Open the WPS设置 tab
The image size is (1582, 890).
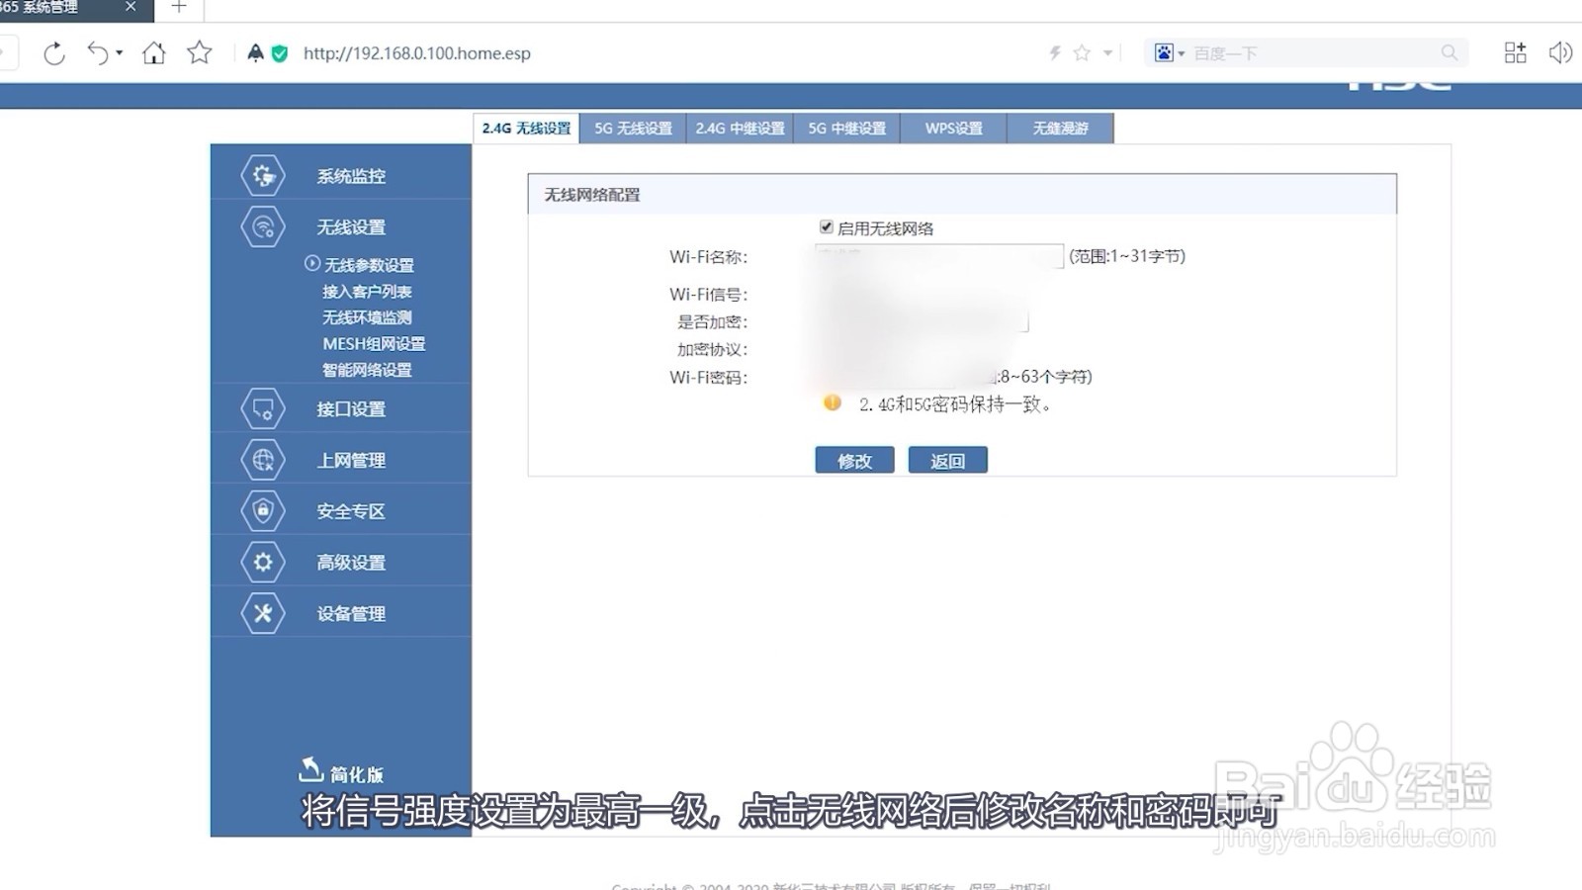[x=953, y=129]
